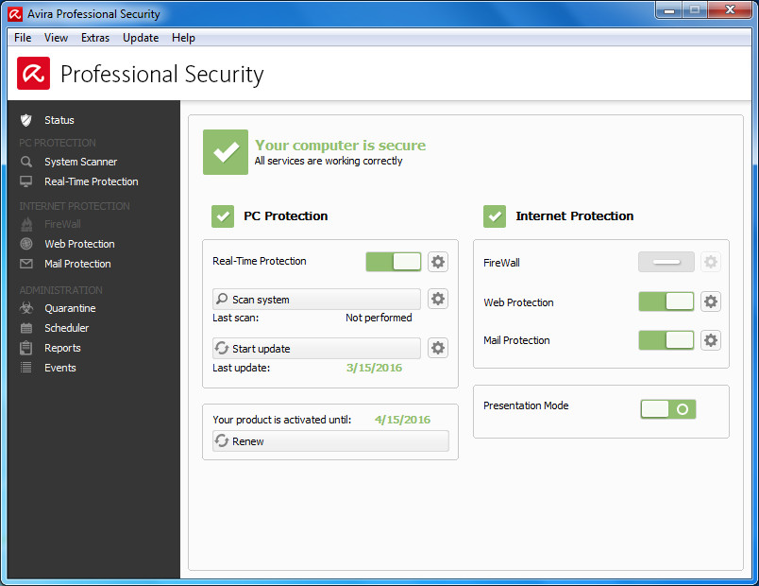Click the Renew button

click(x=330, y=441)
